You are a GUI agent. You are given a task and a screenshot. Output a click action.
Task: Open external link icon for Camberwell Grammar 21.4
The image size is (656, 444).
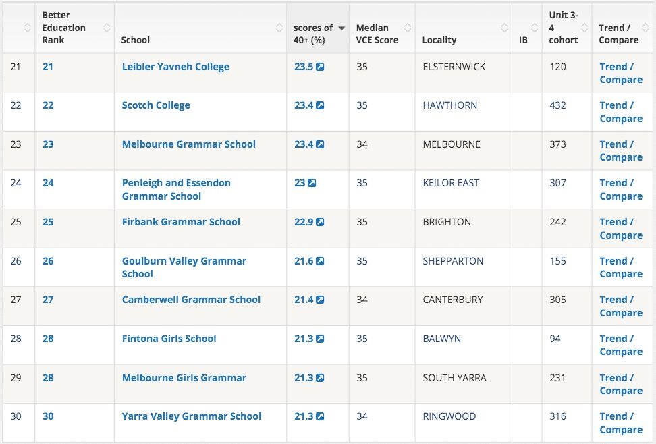[320, 300]
